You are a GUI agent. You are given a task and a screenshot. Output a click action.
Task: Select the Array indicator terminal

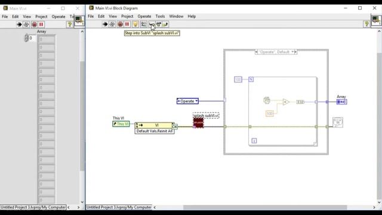click(341, 102)
